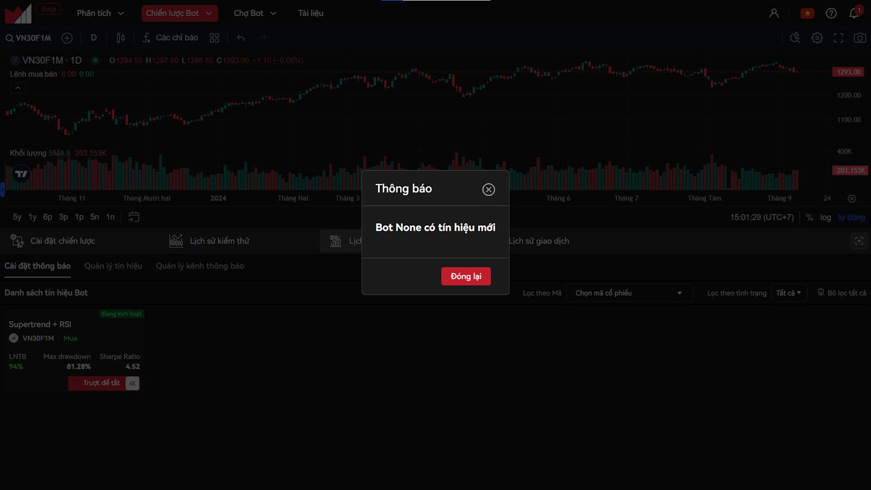Click the VN30F1M symbol search
Screen dimensions: 871x490
click(x=28, y=38)
